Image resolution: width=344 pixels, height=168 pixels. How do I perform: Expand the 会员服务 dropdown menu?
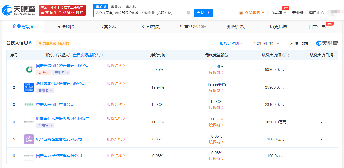click(263, 13)
